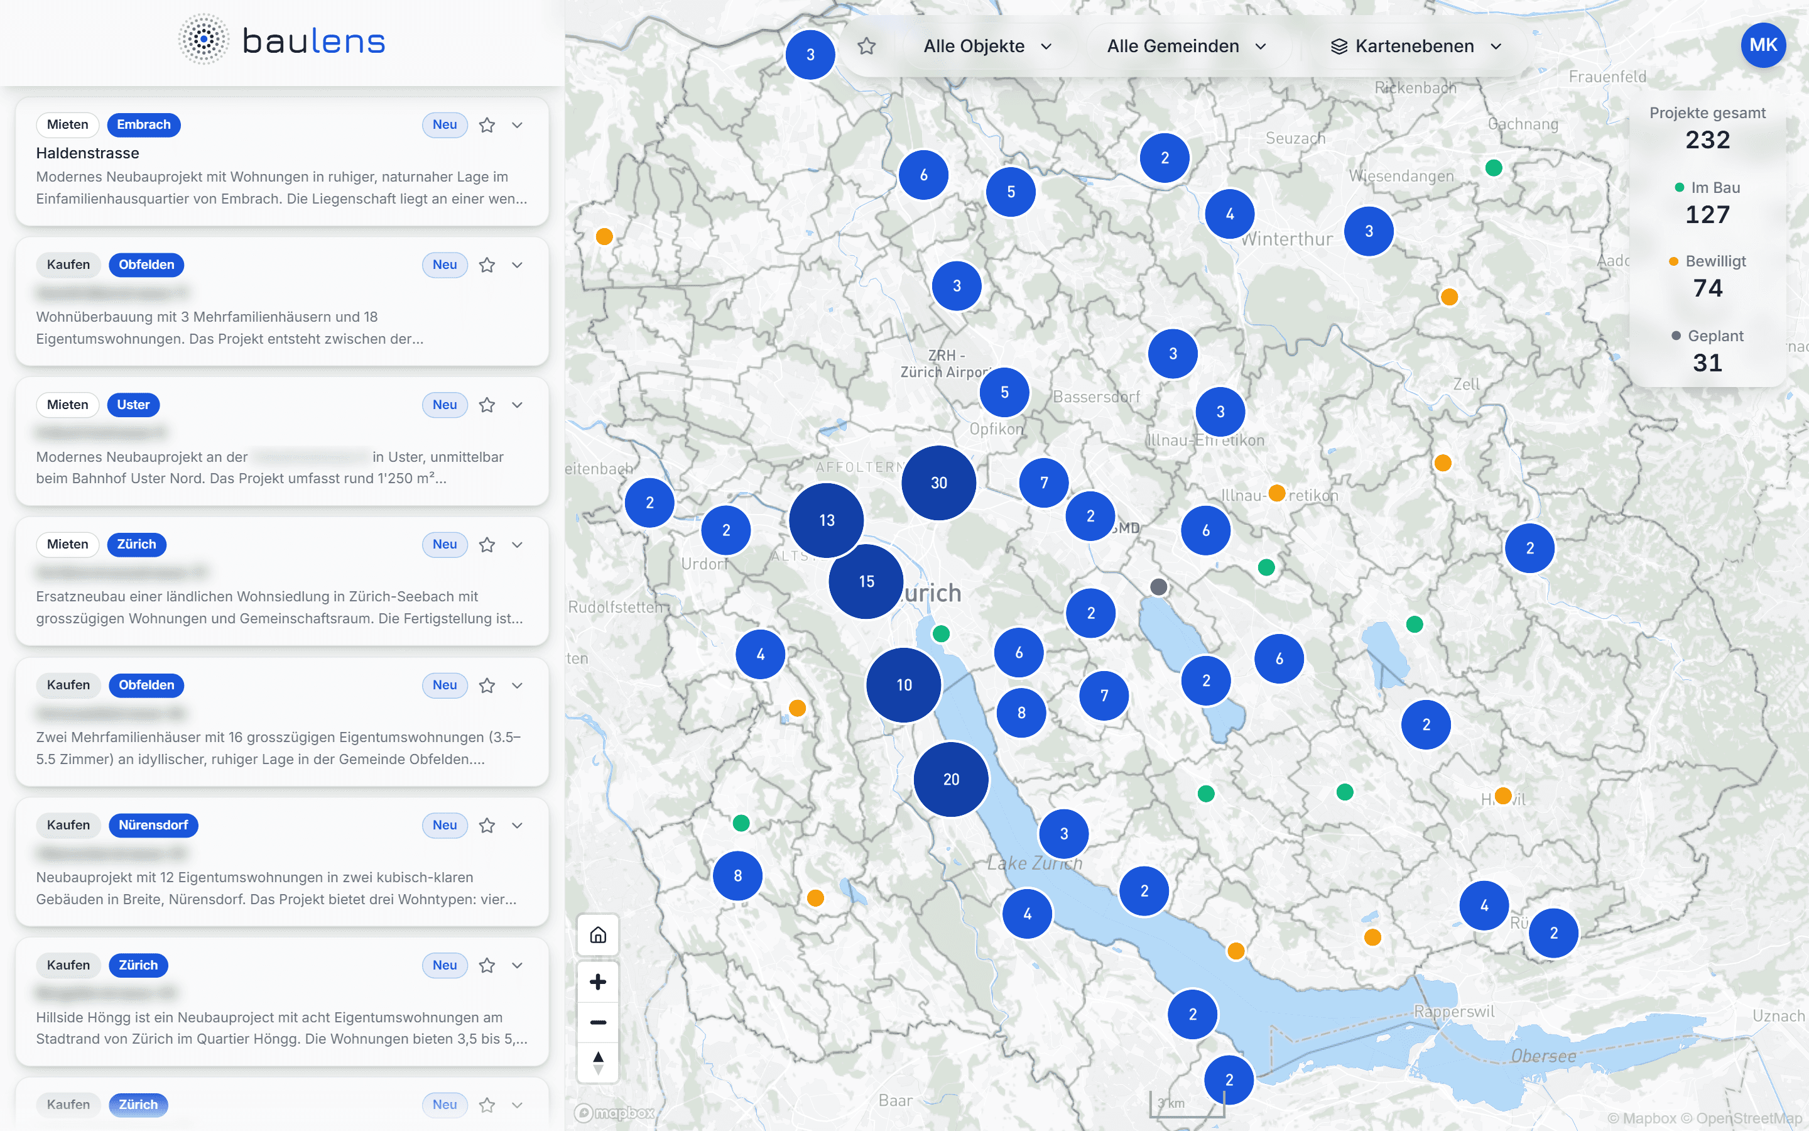Star the Uster rental listing

(x=487, y=405)
